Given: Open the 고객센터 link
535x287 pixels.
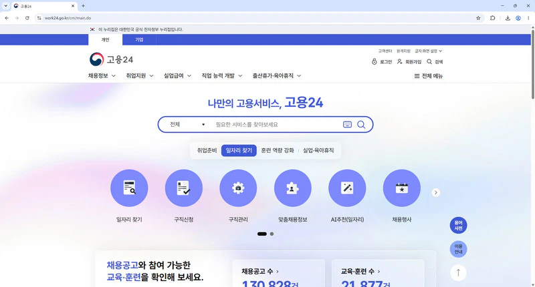Looking at the screenshot, I should pyautogui.click(x=385, y=51).
